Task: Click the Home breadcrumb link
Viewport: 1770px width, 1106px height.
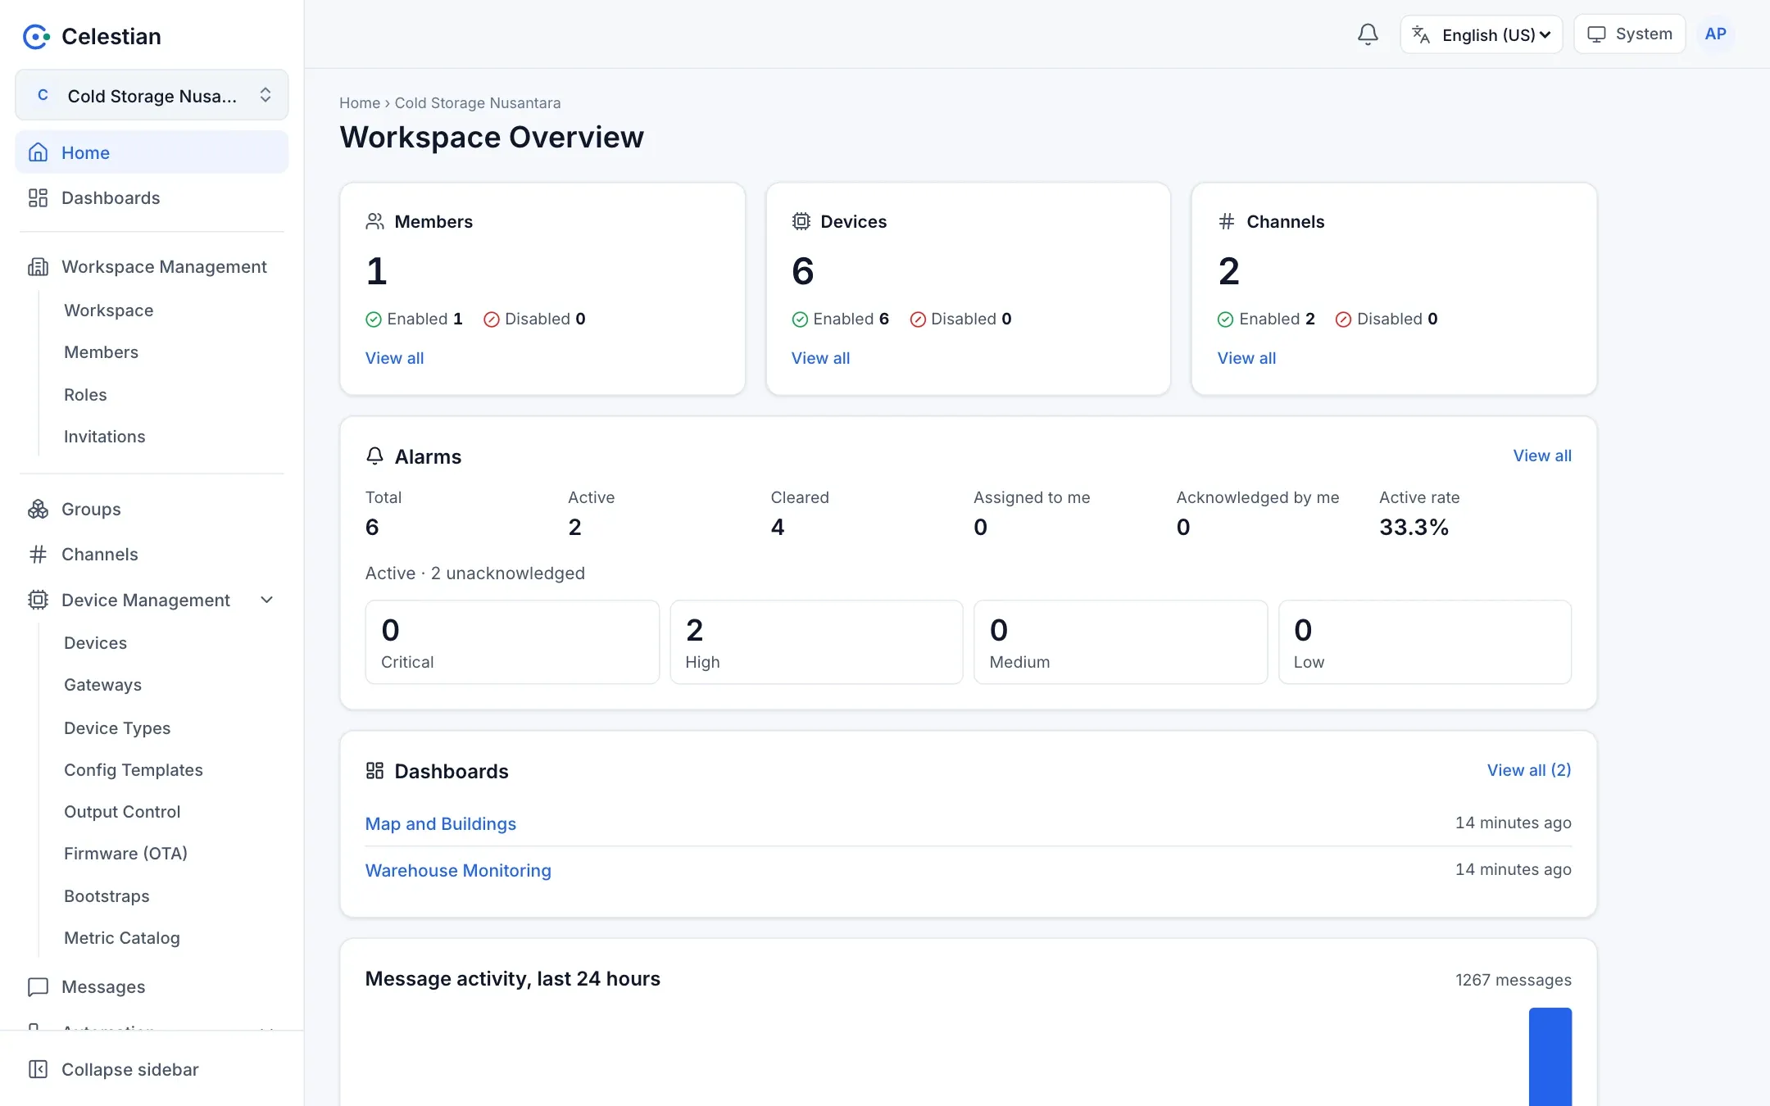Action: tap(360, 103)
